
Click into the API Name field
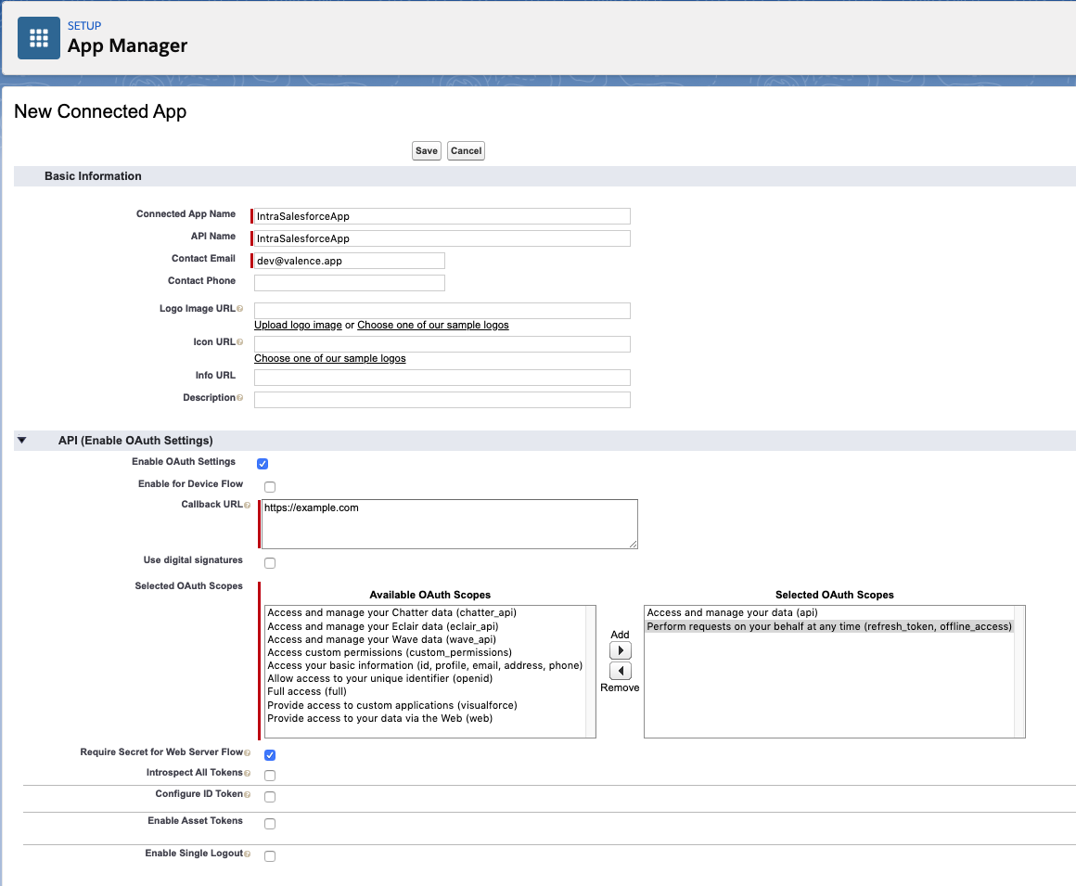pyautogui.click(x=442, y=238)
